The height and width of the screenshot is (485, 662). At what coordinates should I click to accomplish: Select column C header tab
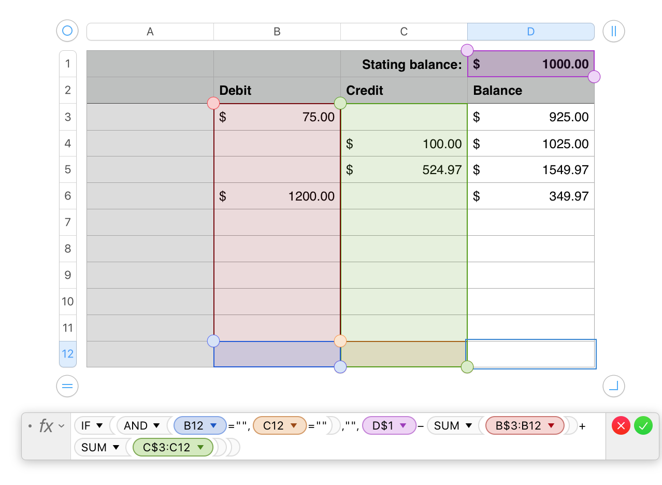click(404, 32)
